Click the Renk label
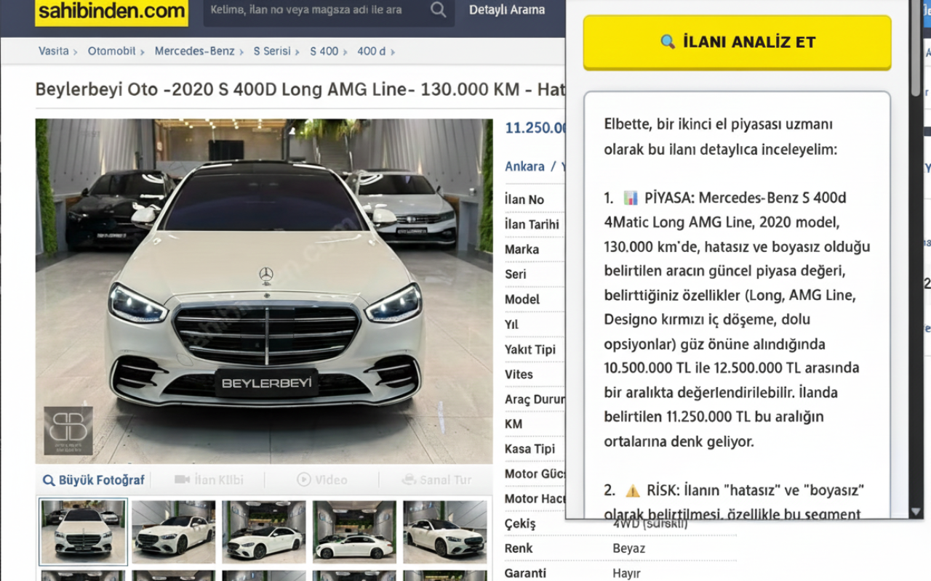Image resolution: width=931 pixels, height=581 pixels. (519, 548)
